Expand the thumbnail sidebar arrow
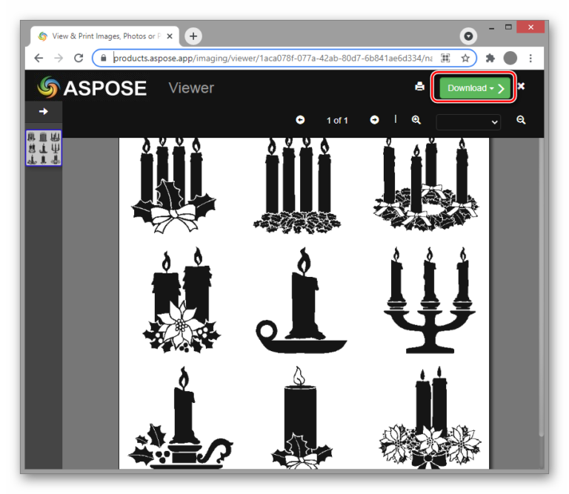This screenshot has width=569, height=494. click(43, 111)
